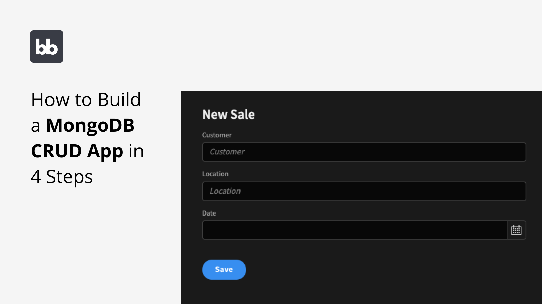
Task: Click the word "in" after App
Action: [136, 151]
